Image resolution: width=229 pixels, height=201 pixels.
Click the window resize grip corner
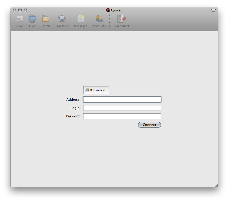point(217,185)
